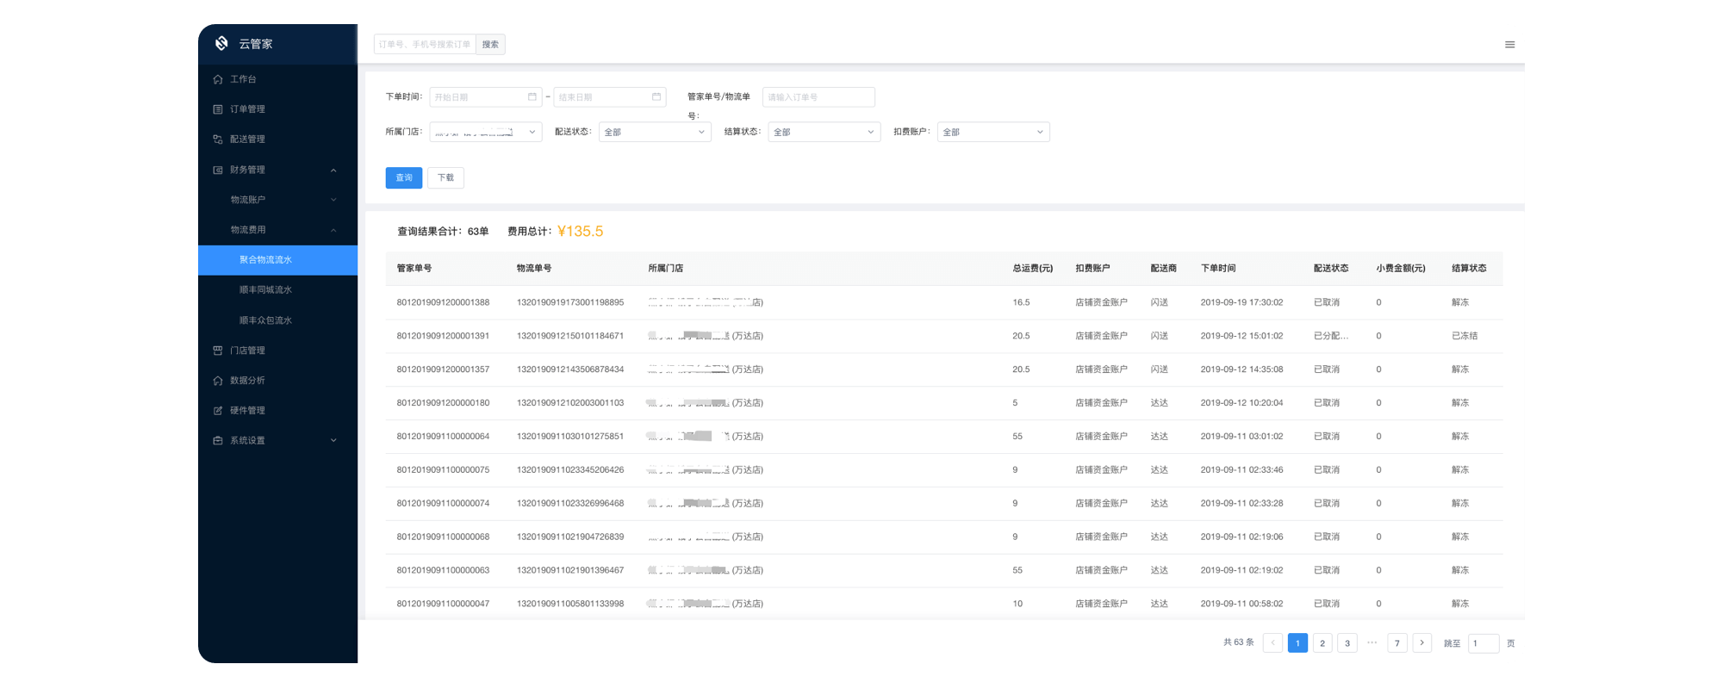Click the 管家单号/物流单号 input field
Image resolution: width=1723 pixels, height=689 pixels.
coord(818,97)
